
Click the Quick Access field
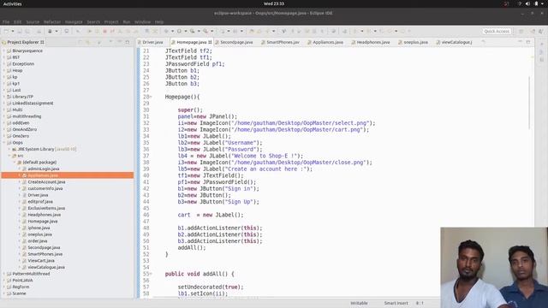coord(497,31)
